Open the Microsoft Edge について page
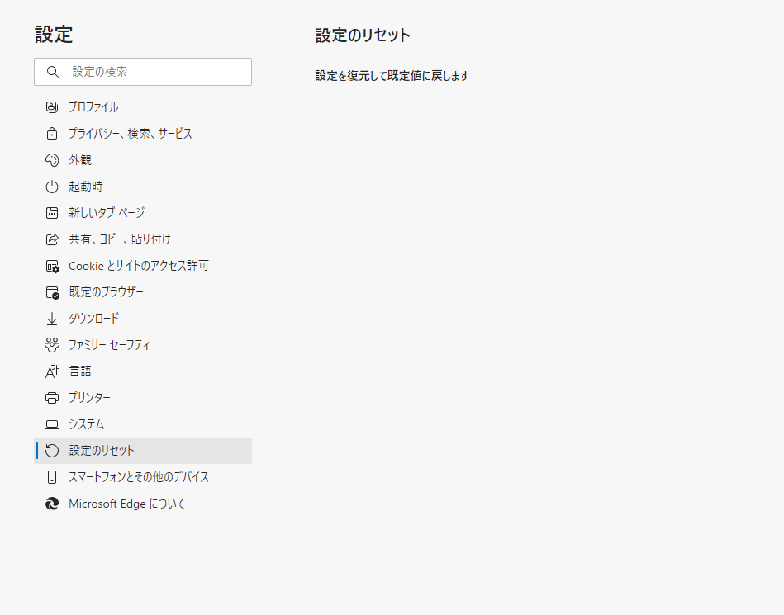 pos(126,503)
